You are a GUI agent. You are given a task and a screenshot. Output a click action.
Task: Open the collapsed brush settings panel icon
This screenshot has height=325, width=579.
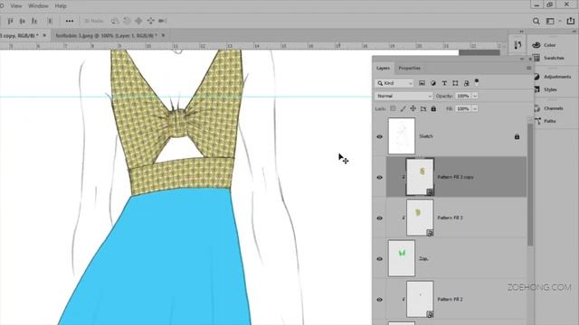pos(517,45)
